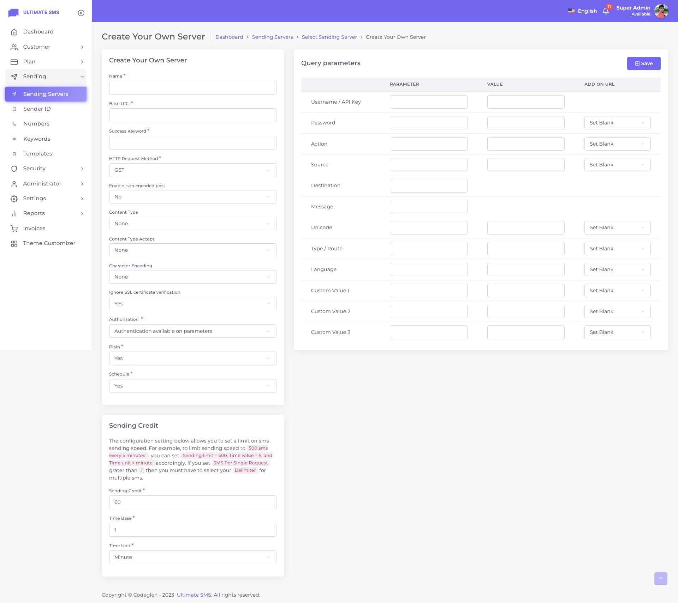Open the Password Set Blank dropdown

click(x=617, y=123)
